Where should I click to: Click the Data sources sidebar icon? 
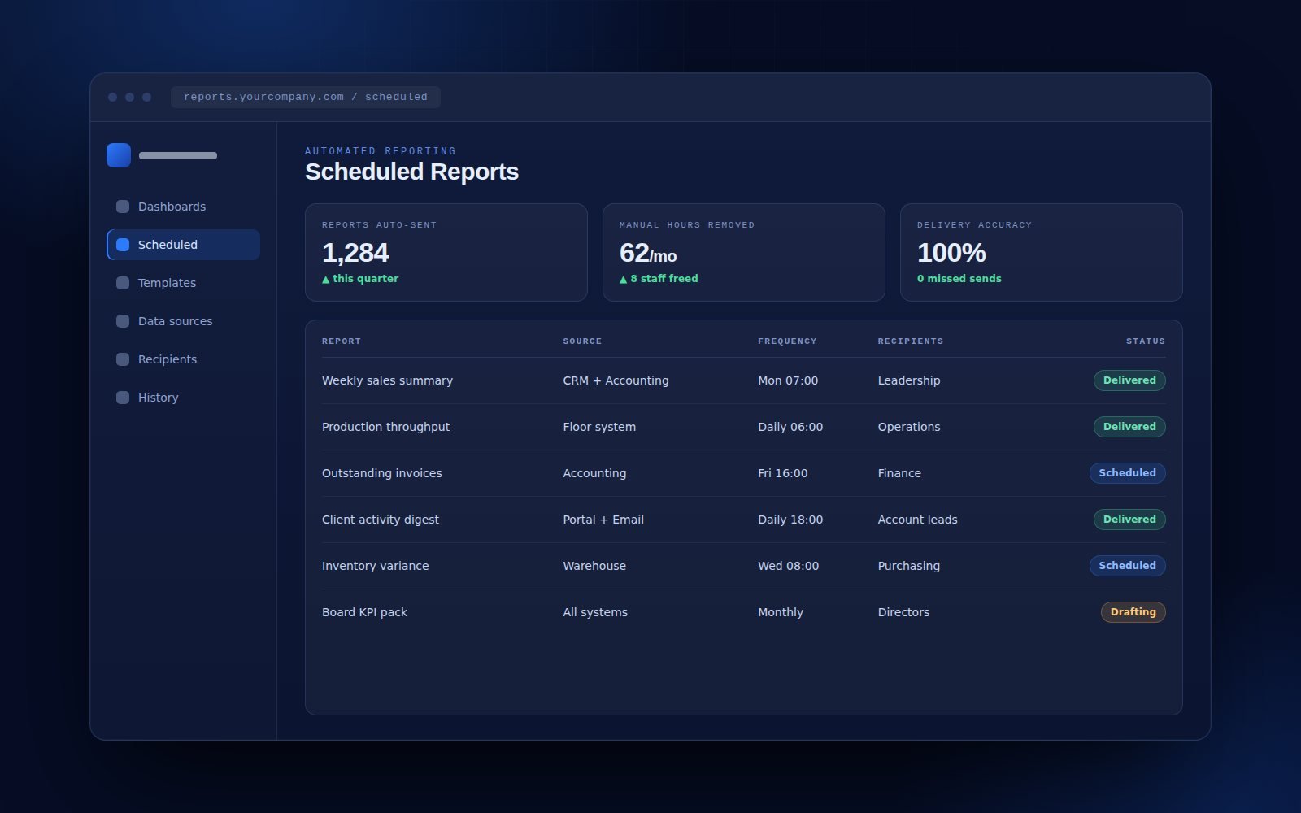pyautogui.click(x=123, y=321)
